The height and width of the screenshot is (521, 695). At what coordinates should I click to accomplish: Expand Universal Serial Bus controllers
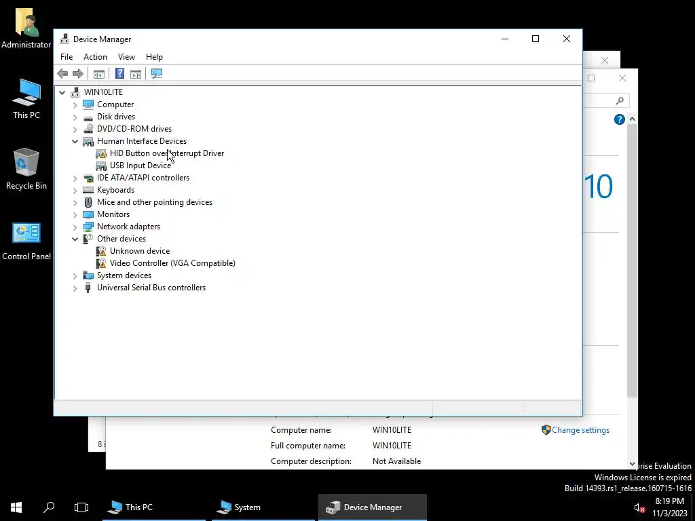[75, 288]
